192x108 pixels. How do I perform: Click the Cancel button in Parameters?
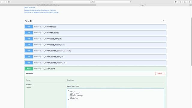(160, 73)
